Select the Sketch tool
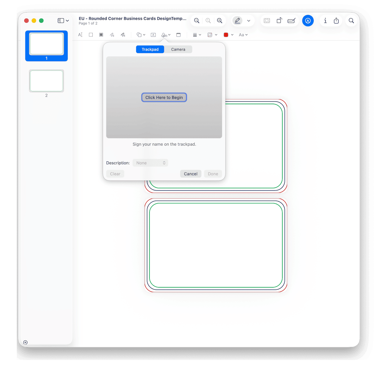This screenshot has height=371, width=378. click(x=112, y=35)
